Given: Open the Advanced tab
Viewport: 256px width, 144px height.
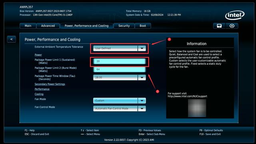Looking at the screenshot, I should click(48, 26).
